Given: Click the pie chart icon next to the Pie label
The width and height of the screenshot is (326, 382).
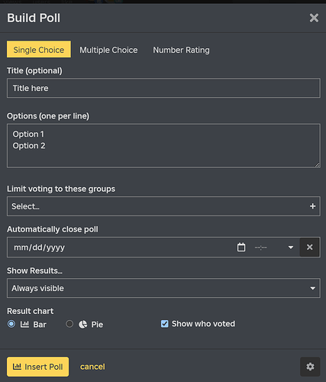Looking at the screenshot, I should (x=83, y=324).
